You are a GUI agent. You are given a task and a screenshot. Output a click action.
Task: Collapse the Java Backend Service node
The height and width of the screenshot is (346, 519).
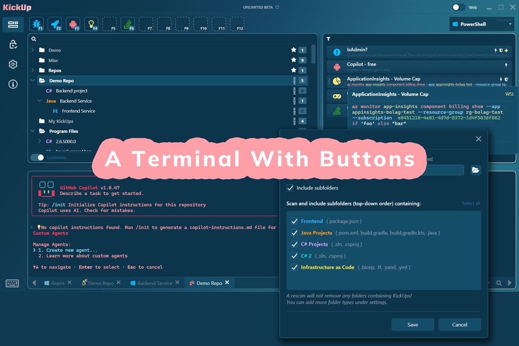[x=40, y=101]
